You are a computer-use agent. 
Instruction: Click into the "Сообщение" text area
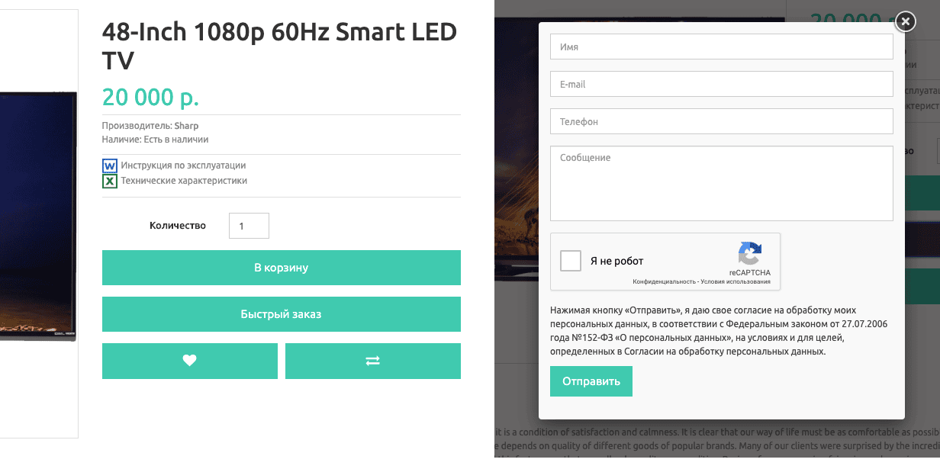(722, 183)
